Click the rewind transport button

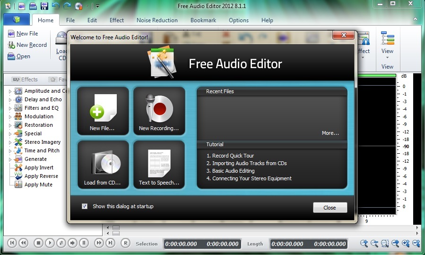point(24,243)
